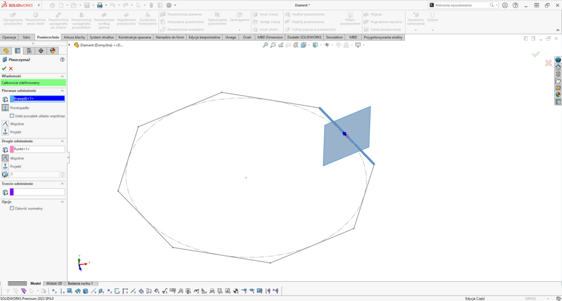The image size is (562, 301).
Task: Select the Prostopadłe perpendicular constraint icon
Action: point(5,108)
